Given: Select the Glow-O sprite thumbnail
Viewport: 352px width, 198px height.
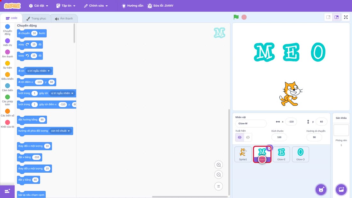Looking at the screenshot, I should (300, 154).
